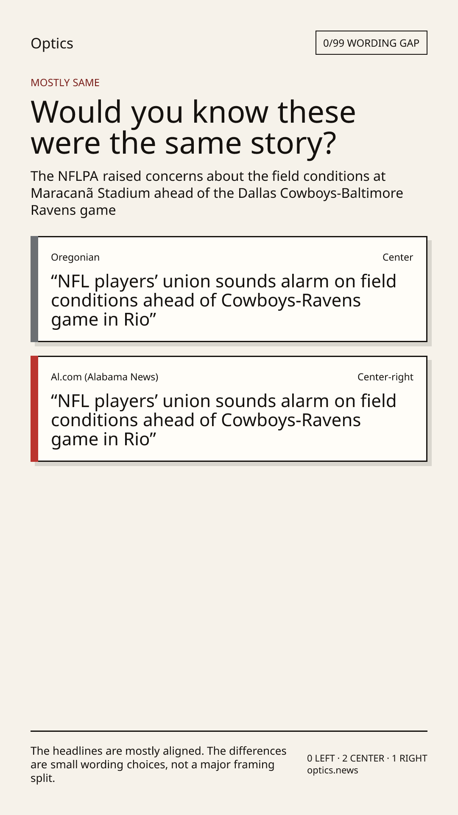Click the 0/99 WORDING GAP badge
458x815 pixels.
tap(371, 43)
